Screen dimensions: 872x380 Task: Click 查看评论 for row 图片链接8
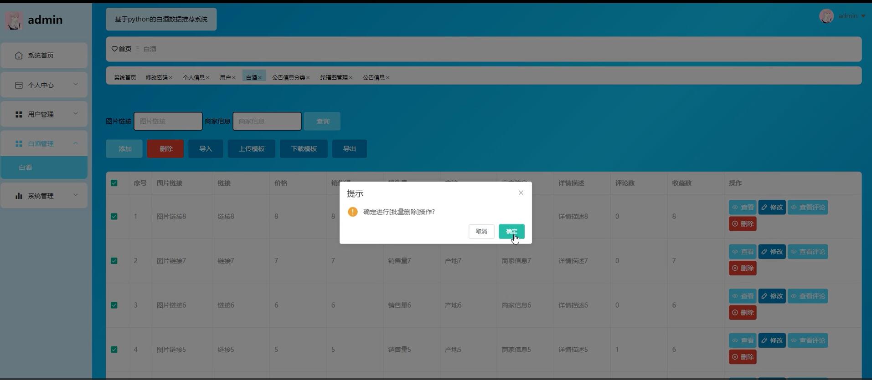(x=808, y=208)
